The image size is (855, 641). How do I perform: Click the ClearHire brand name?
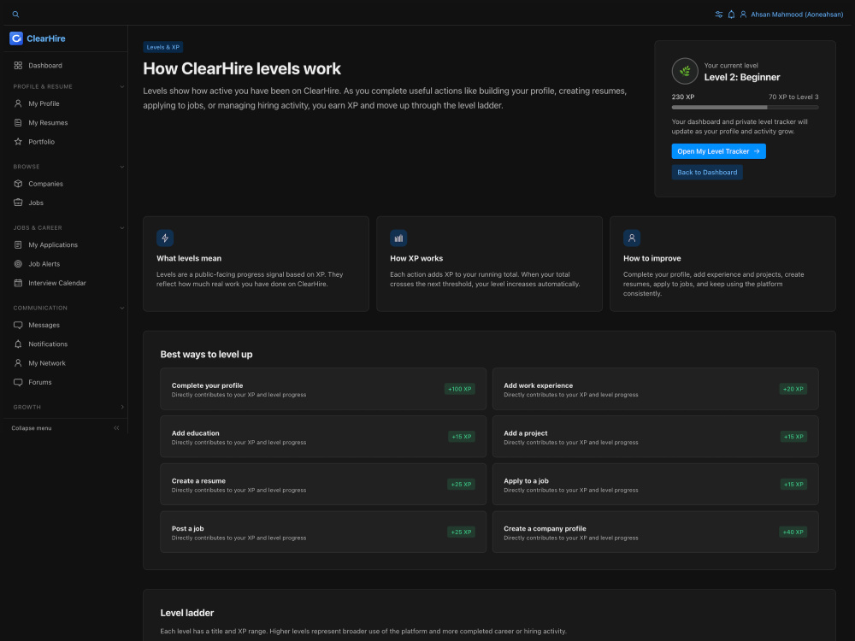[46, 38]
